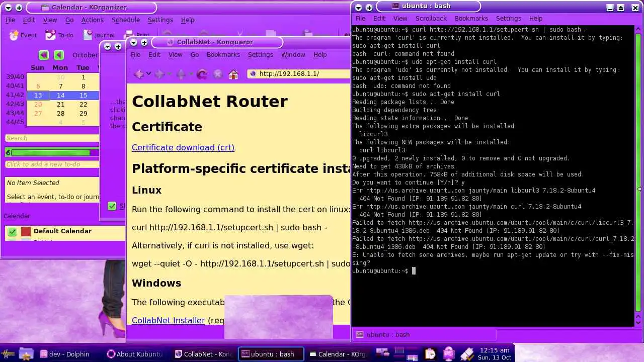Create a new Event in KOrganizer toolbar
The height and width of the screenshot is (362, 644).
pyautogui.click(x=23, y=35)
